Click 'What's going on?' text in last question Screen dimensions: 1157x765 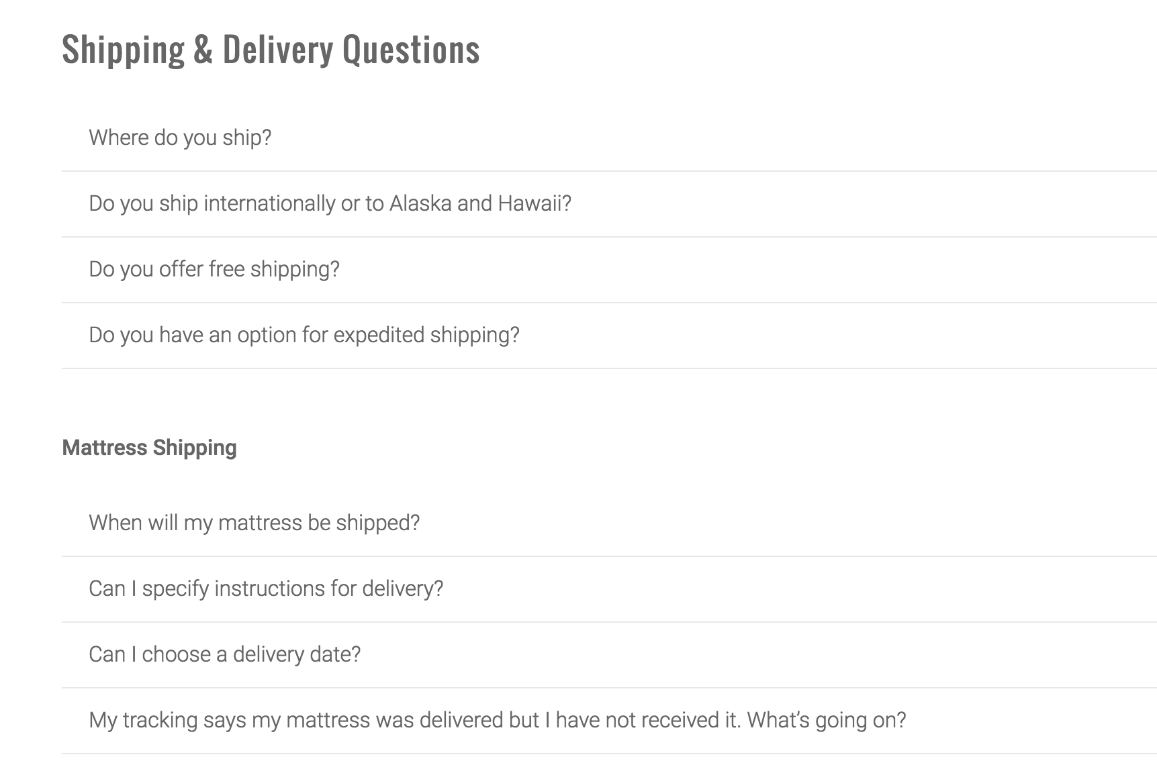827,720
